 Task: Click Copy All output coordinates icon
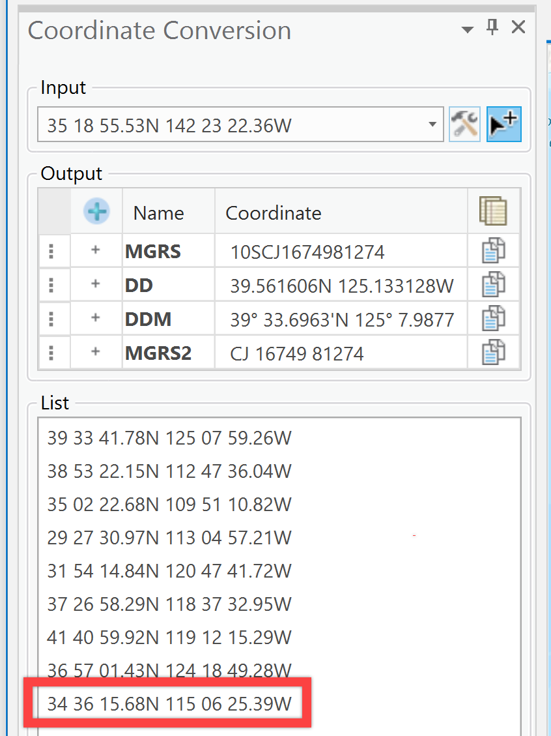coord(493,211)
